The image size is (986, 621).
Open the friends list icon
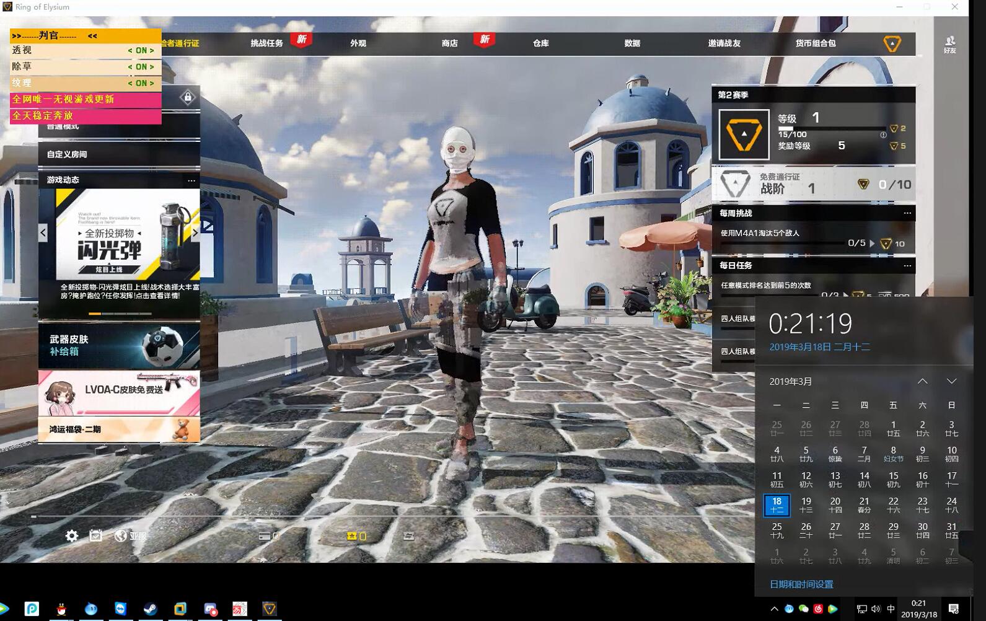click(949, 44)
